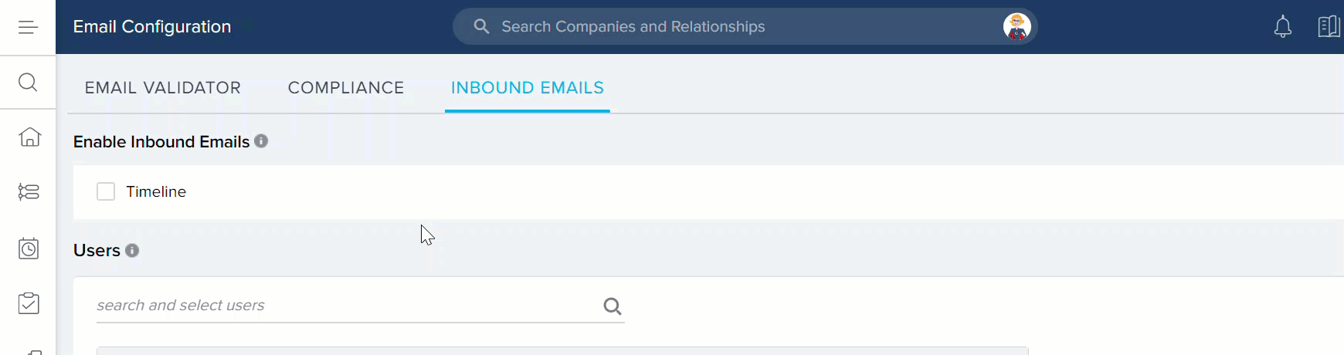The width and height of the screenshot is (1344, 355).
Task: Open the book icon in header
Action: 1329,27
